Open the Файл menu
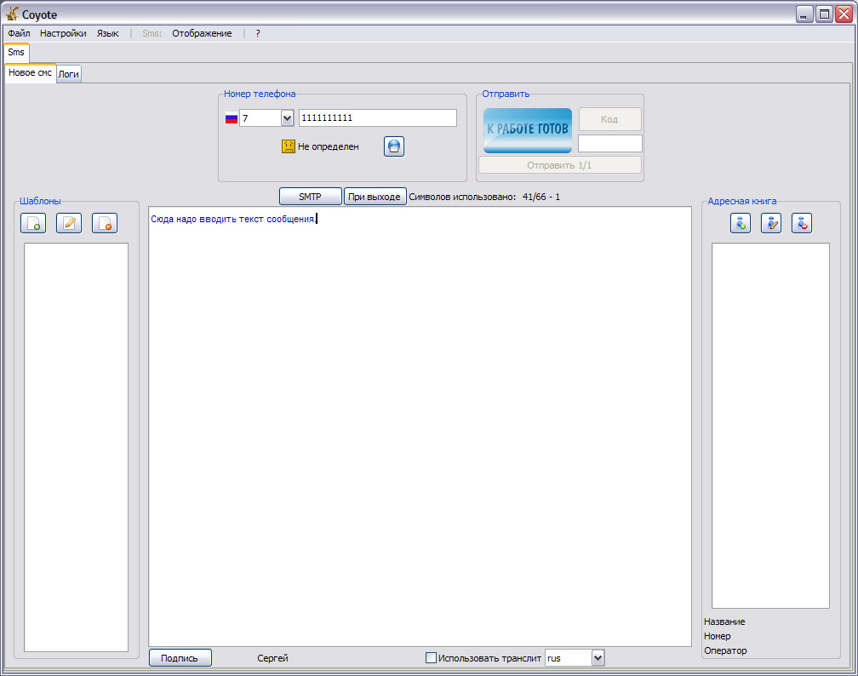This screenshot has height=676, width=858. coord(19,33)
